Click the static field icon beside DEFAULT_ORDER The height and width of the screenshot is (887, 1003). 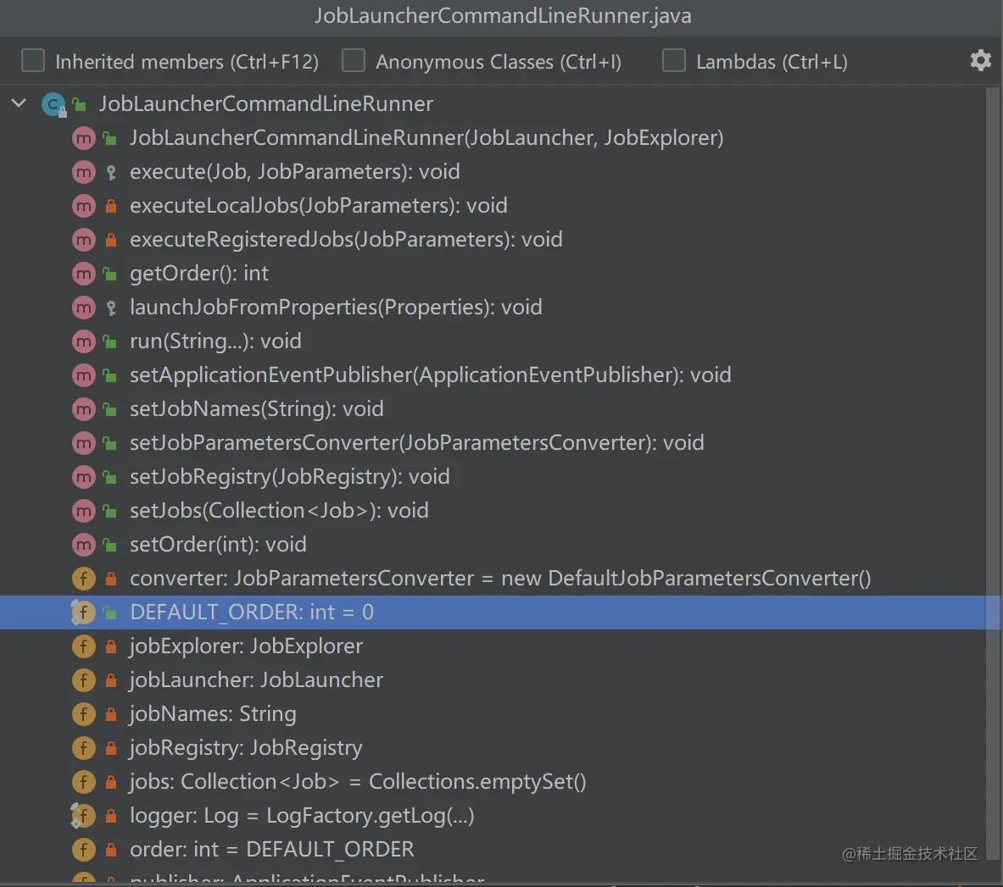(x=82, y=613)
